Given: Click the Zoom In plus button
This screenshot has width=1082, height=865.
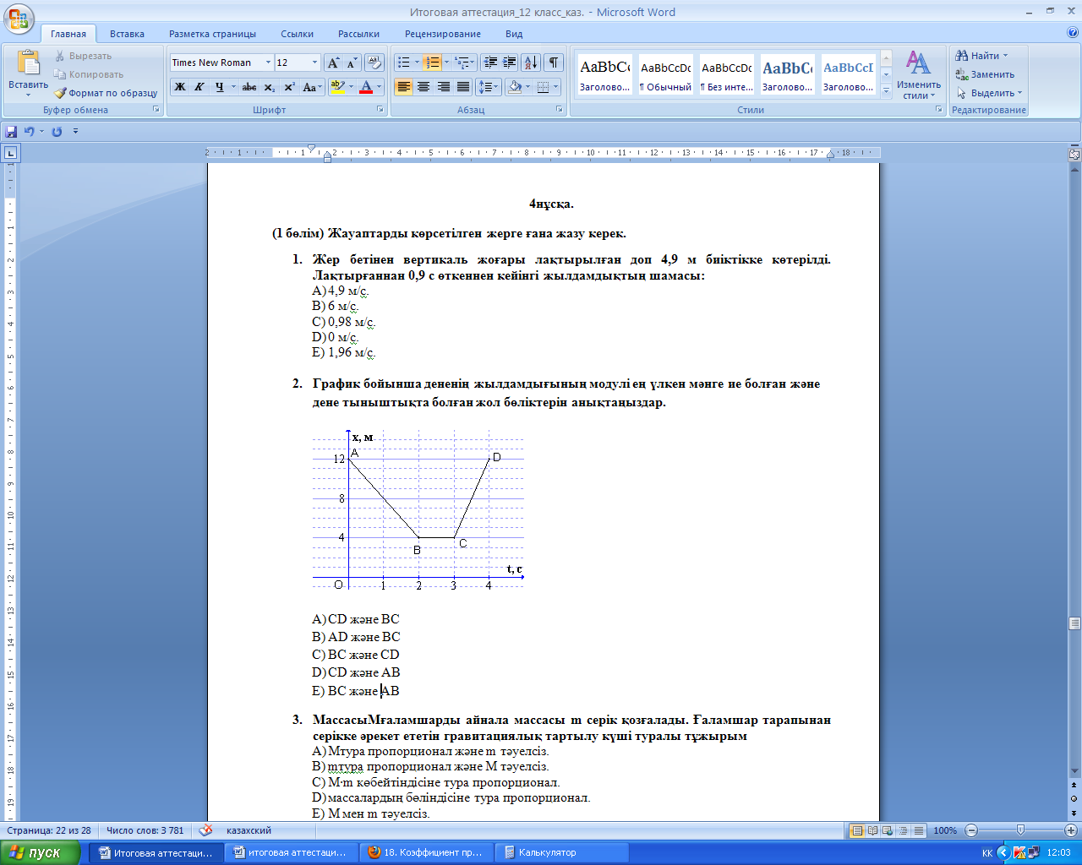Looking at the screenshot, I should pos(1070,830).
